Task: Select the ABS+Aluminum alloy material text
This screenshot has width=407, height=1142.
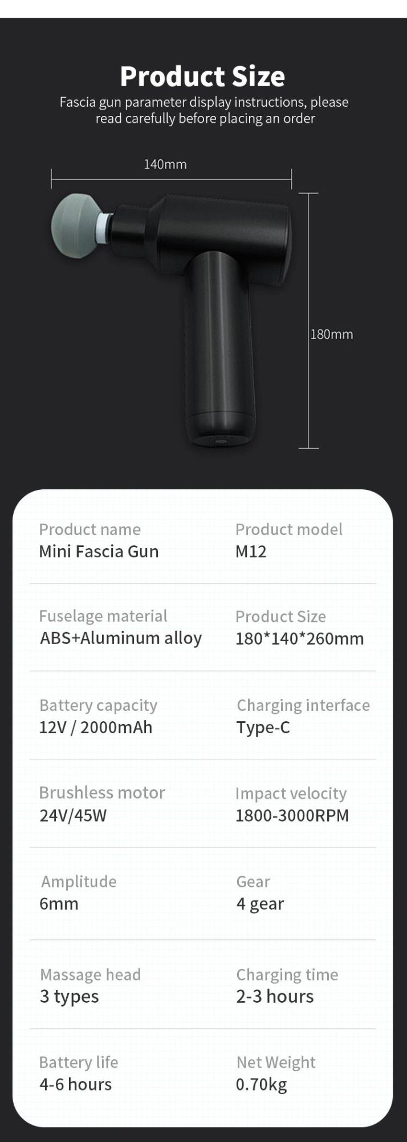Action: tap(121, 638)
